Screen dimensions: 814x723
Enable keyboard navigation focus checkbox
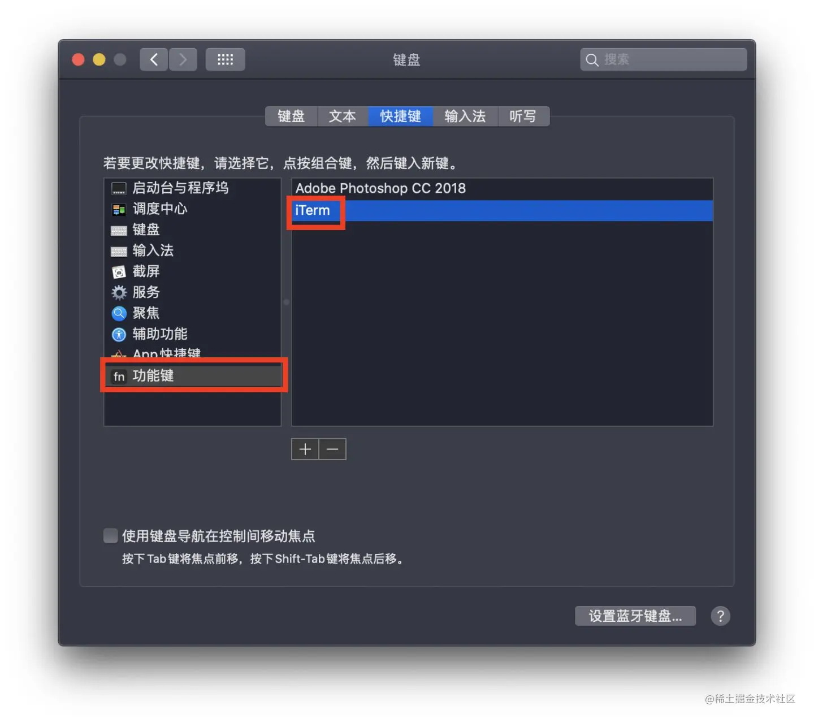coord(110,535)
